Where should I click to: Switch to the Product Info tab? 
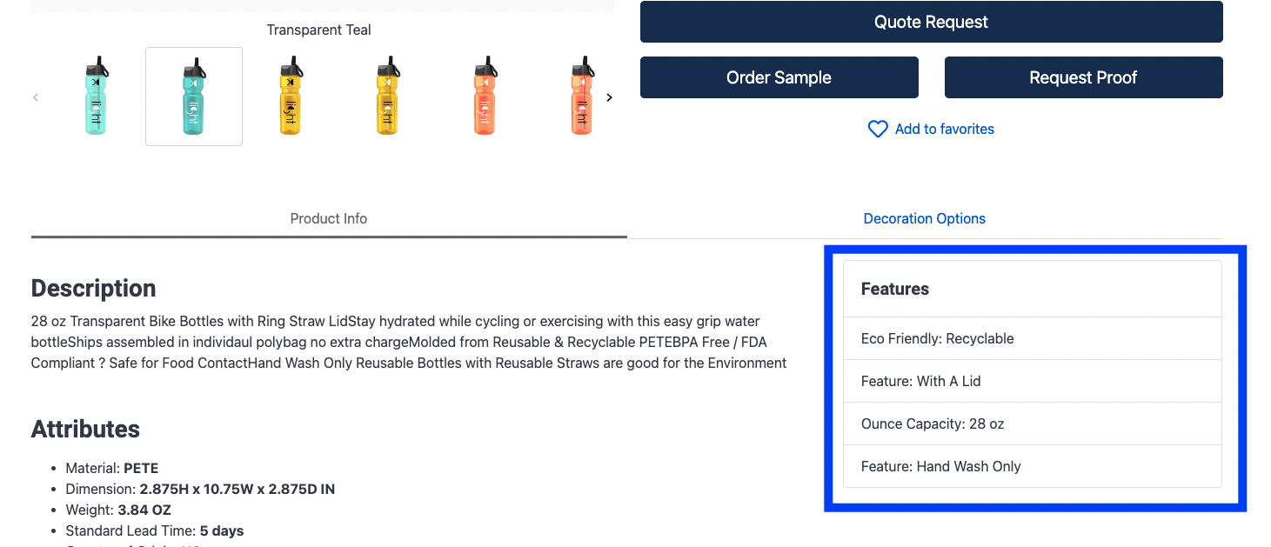(x=329, y=218)
